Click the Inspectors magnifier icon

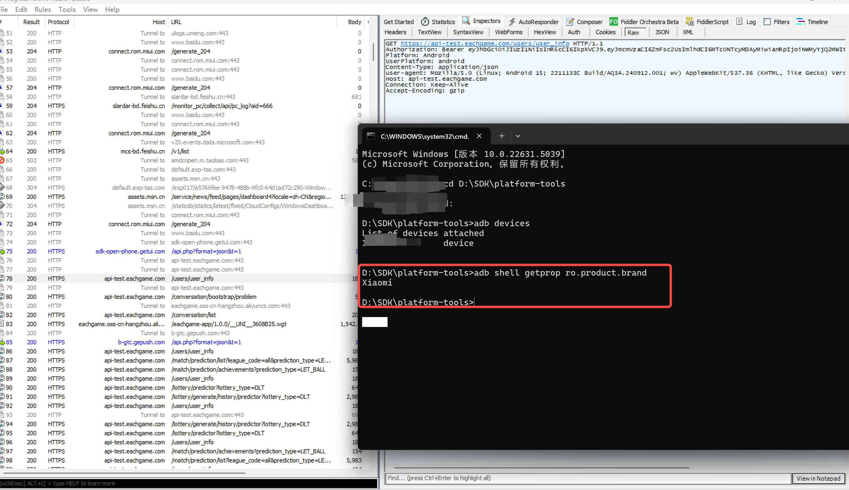(x=466, y=21)
